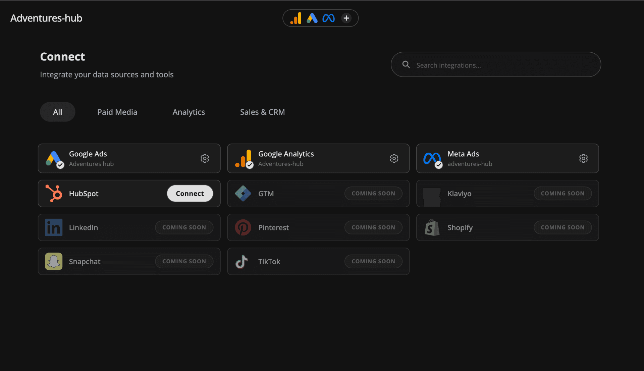Click the plus icon in top bar

[x=346, y=18]
